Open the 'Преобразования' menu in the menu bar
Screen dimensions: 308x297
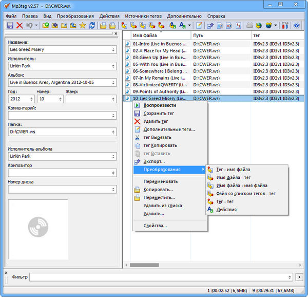click(75, 16)
